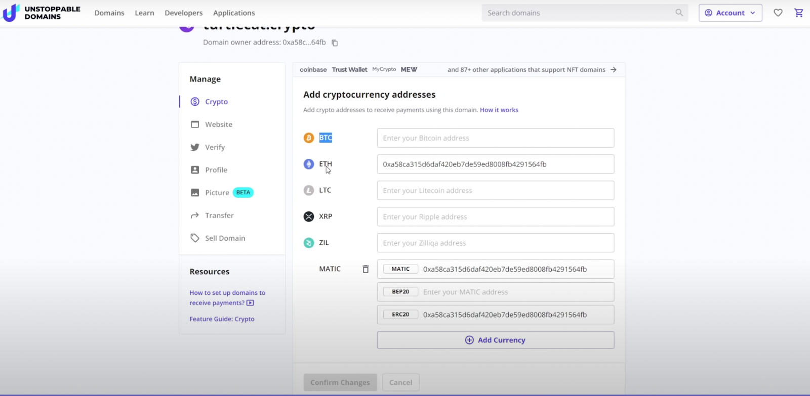Copy the domain owner address

point(335,43)
